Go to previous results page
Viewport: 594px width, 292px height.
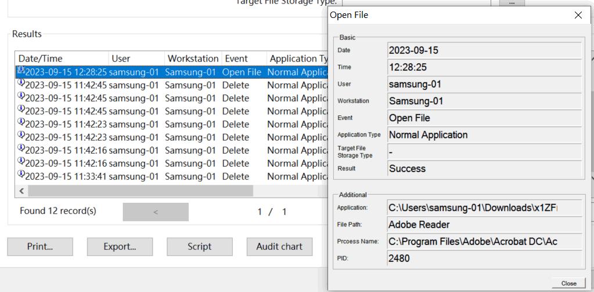tap(156, 212)
